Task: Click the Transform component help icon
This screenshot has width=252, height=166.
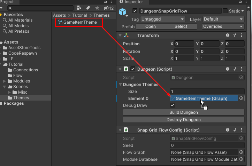Action: (228, 35)
